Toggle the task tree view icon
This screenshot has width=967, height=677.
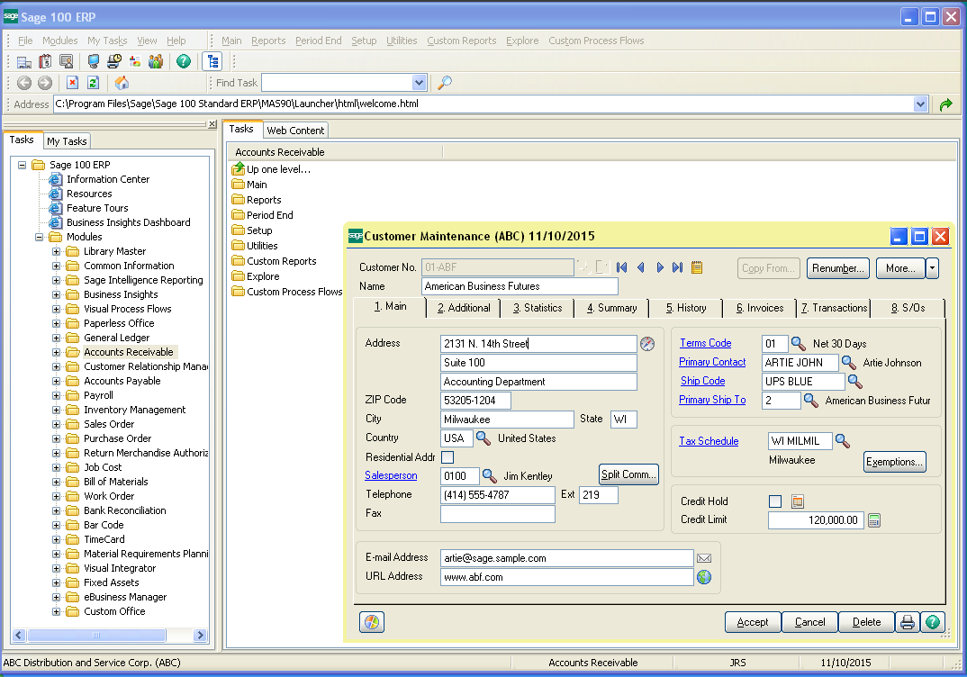tap(212, 61)
